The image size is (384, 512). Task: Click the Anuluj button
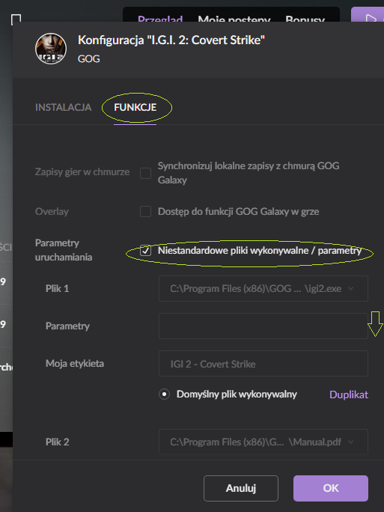(x=241, y=488)
